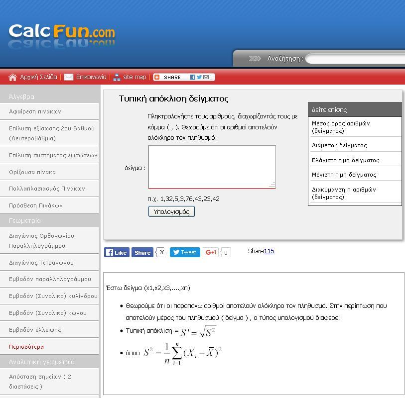
Task: Click the textarea resize grip corner
Action: coord(272,185)
